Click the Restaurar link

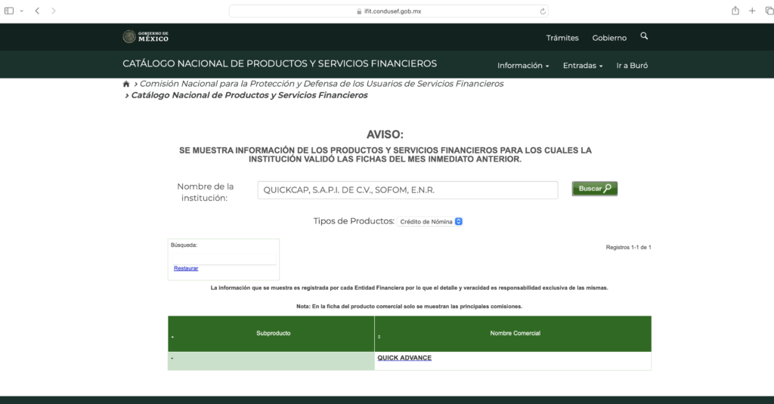[186, 269]
